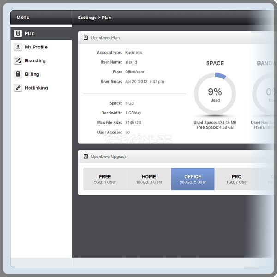The image size is (277, 277).
Task: Click the Settings > Plan breadcrumb
Action: tap(95, 18)
